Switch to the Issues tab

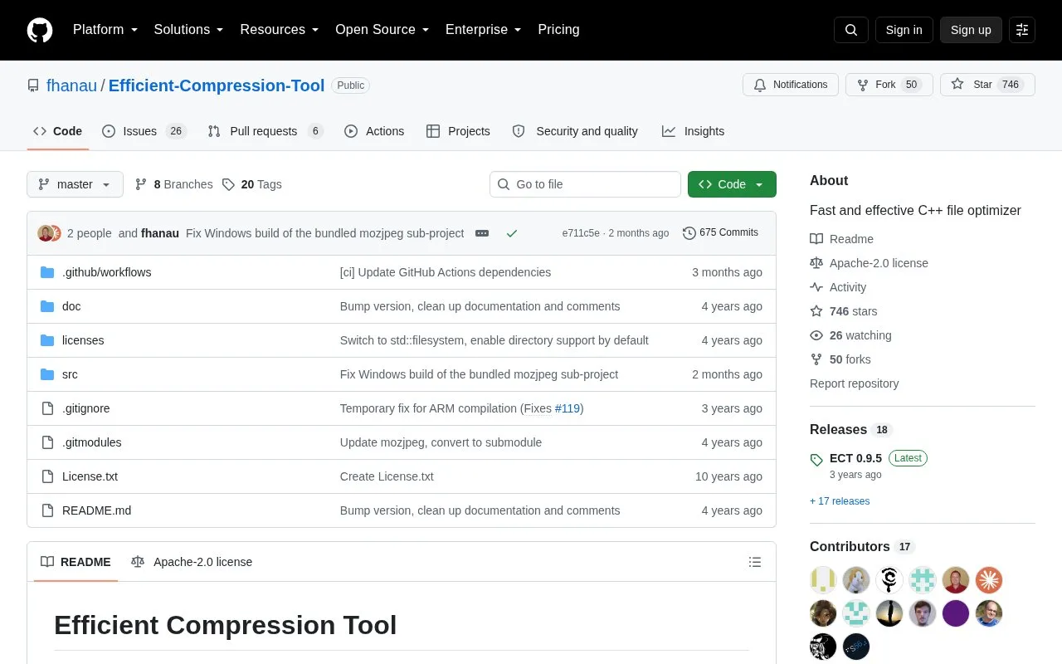pos(144,131)
